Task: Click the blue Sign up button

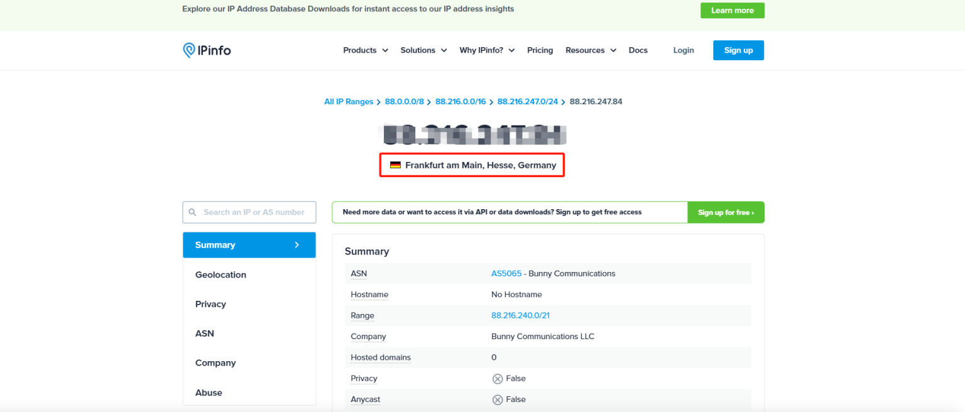Action: tap(738, 50)
